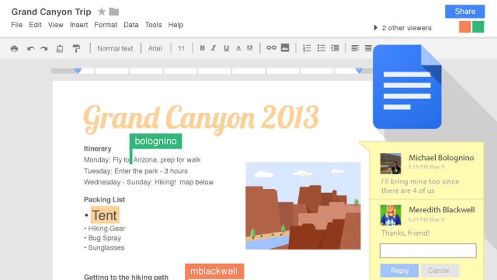Open the Format menu

click(x=106, y=25)
